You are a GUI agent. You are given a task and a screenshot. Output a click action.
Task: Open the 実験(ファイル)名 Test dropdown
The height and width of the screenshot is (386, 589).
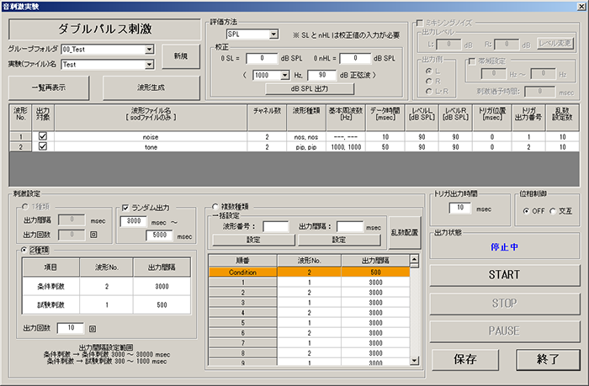tap(149, 65)
